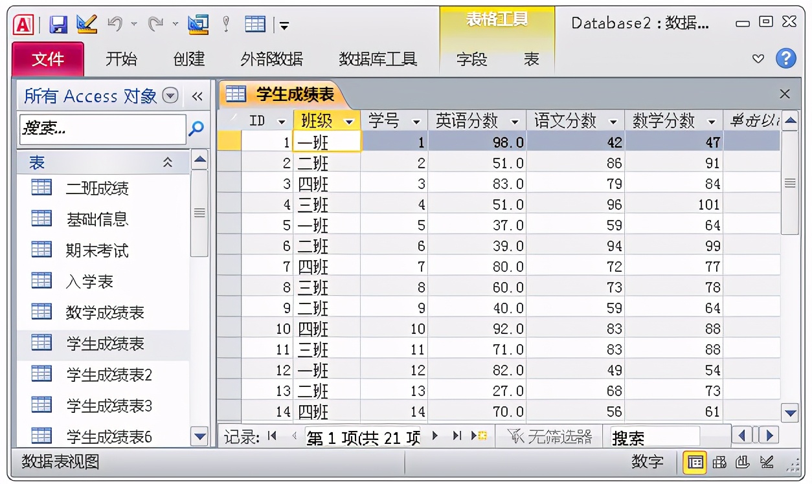Switch to Design view in status bar
The height and width of the screenshot is (484, 812).
click(x=767, y=462)
